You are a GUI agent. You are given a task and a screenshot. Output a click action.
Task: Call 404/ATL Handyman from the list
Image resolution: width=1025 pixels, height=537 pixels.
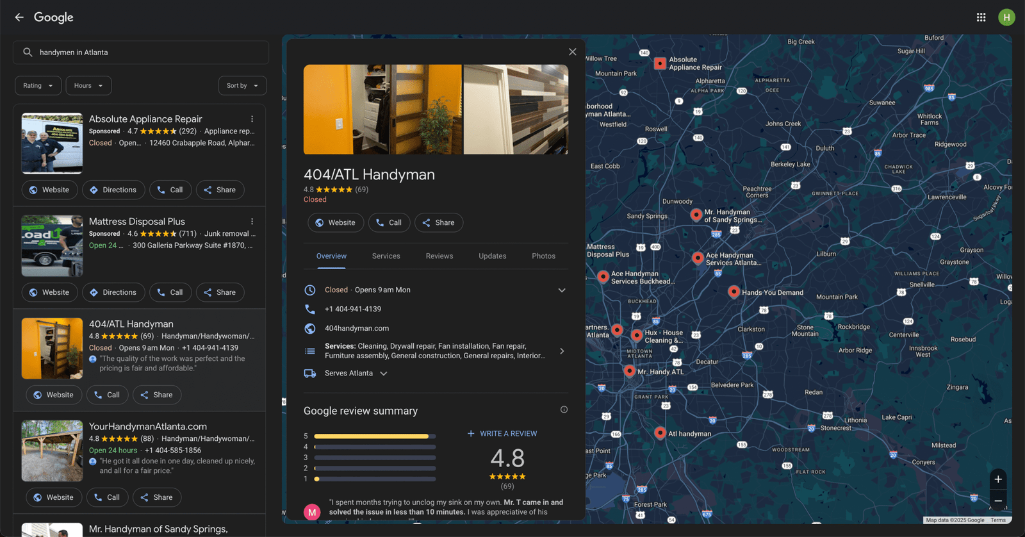[x=107, y=395]
